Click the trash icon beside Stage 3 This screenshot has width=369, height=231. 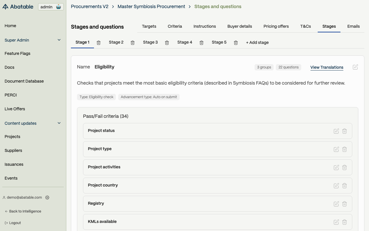[167, 43]
